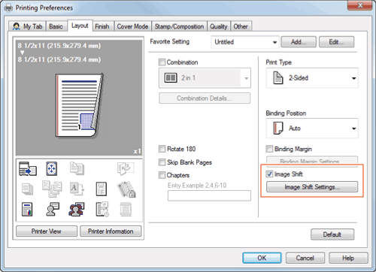This screenshot has height=272, width=376.
Task: Click the grayed letter A page icon
Action: (x=77, y=189)
